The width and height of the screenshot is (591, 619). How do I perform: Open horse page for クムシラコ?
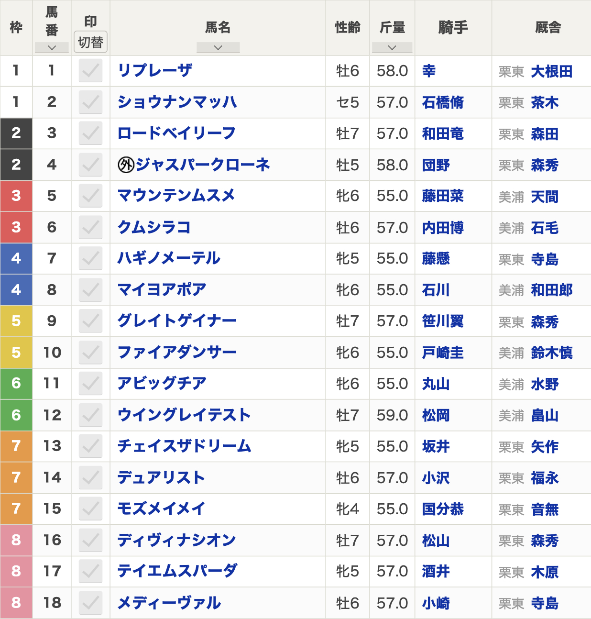(x=154, y=227)
